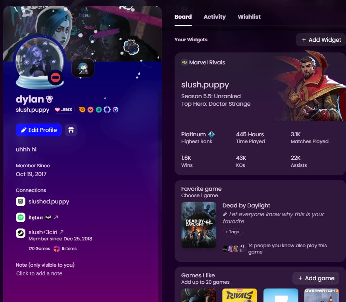Screen dimensions: 346x302
Task: Open the Activity tab
Action: [215, 17]
